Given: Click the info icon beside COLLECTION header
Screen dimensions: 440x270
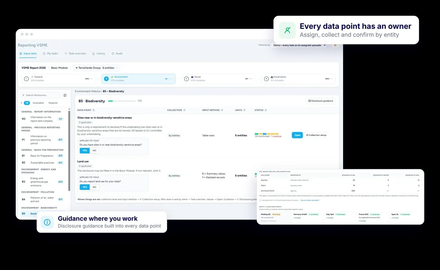Looking at the screenshot, I should click(185, 110).
